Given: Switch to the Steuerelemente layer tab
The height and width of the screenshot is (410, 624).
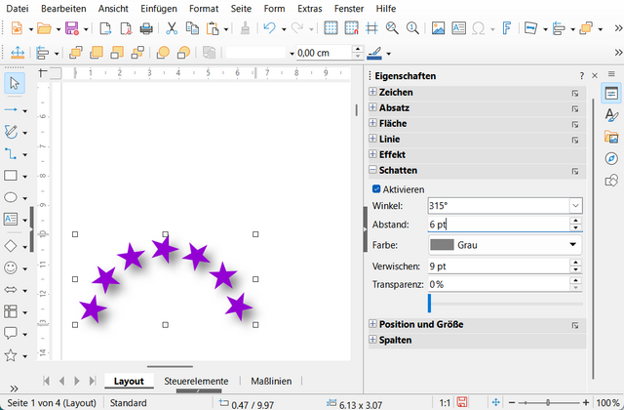Looking at the screenshot, I should tap(196, 381).
